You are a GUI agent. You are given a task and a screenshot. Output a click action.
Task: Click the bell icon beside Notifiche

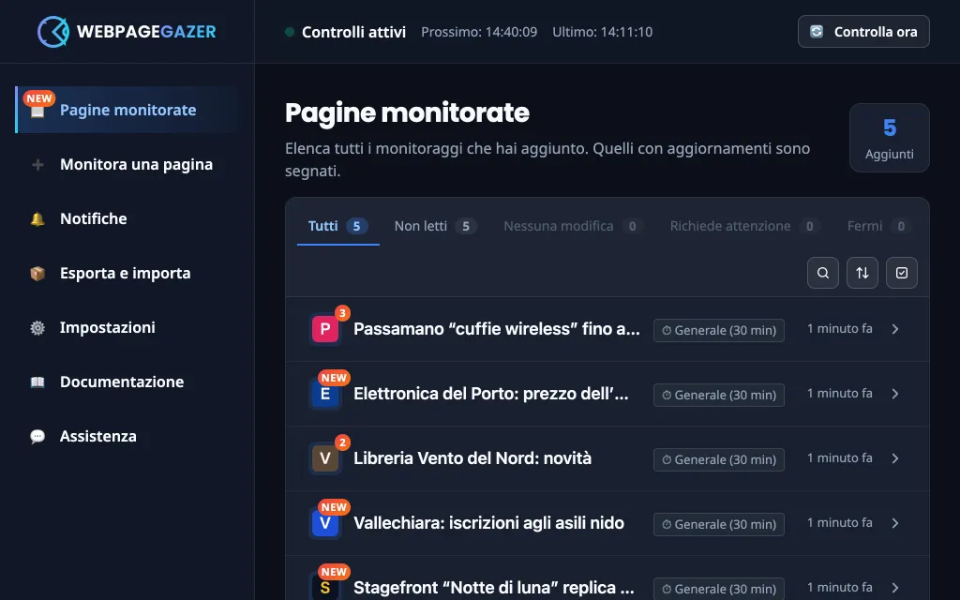(x=37, y=219)
